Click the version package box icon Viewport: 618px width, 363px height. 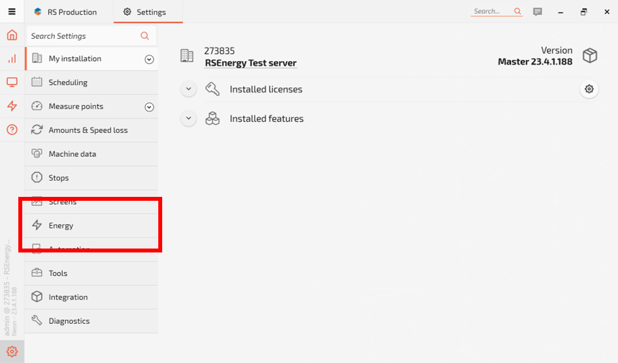590,56
